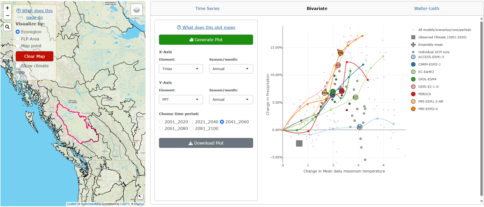Open the Y-Axis Season/month Annual dropdown
Image resolution: width=484 pixels, height=207 pixels.
231,100
